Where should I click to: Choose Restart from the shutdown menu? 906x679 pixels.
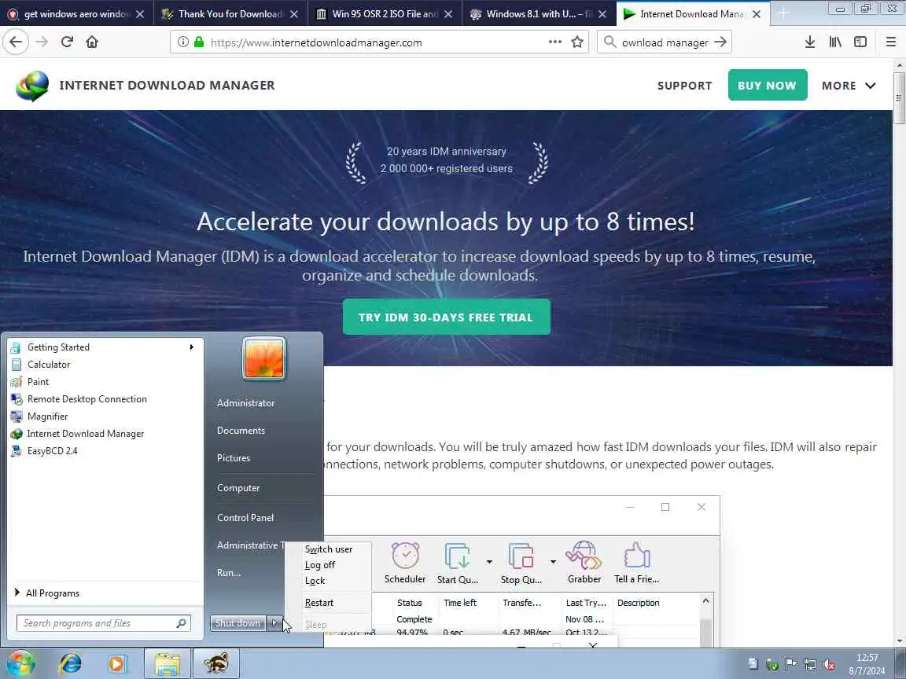319,602
